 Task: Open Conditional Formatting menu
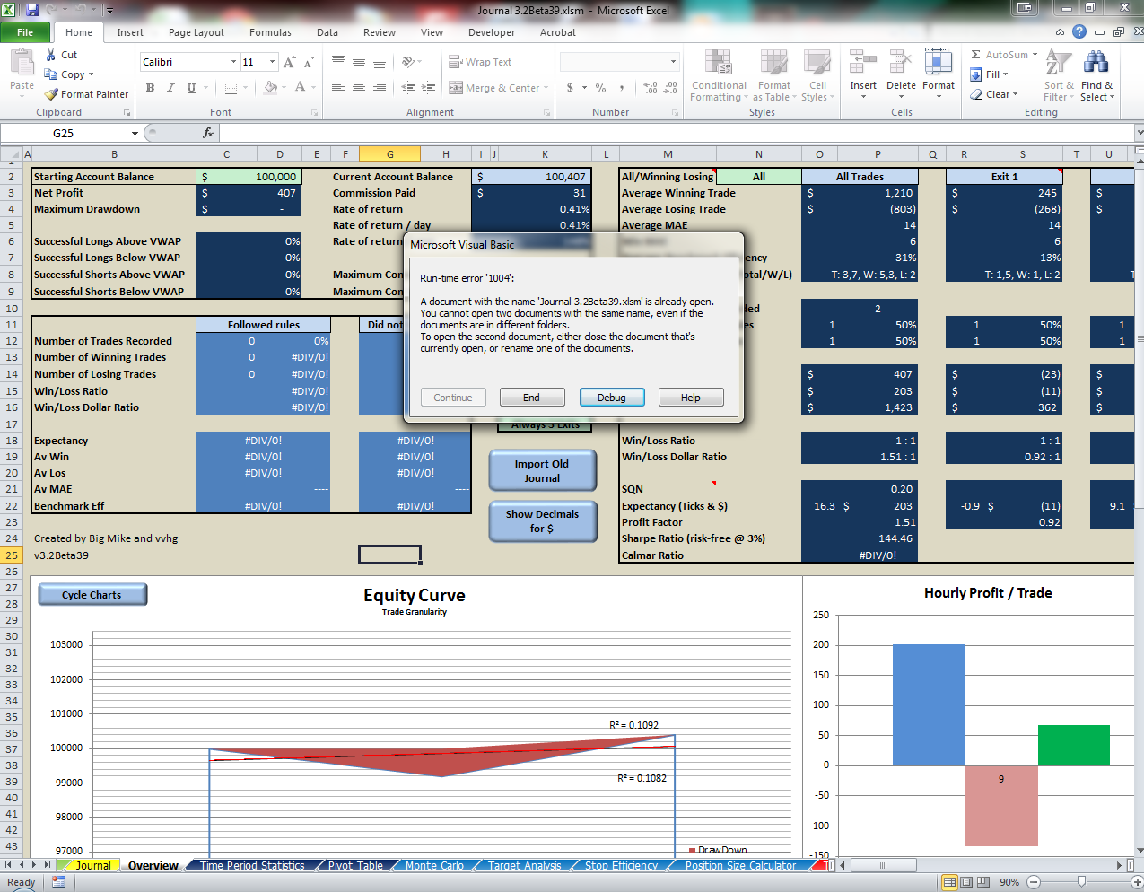pos(718,76)
